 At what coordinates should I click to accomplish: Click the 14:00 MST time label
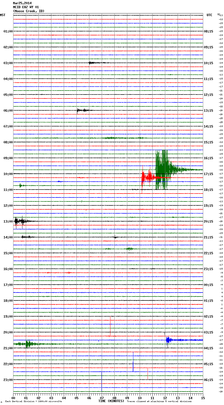(x=8, y=237)
